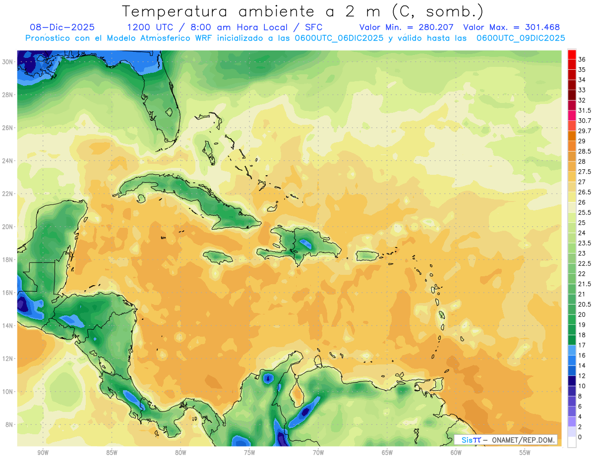Select the 10N latitude label

point(8,391)
